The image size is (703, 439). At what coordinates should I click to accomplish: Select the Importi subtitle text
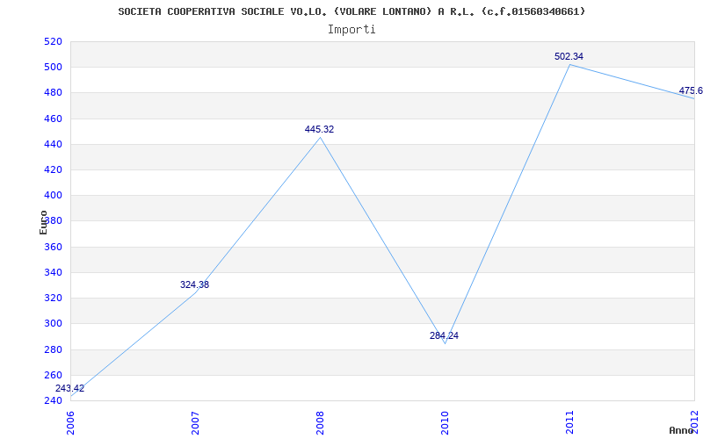click(351, 30)
